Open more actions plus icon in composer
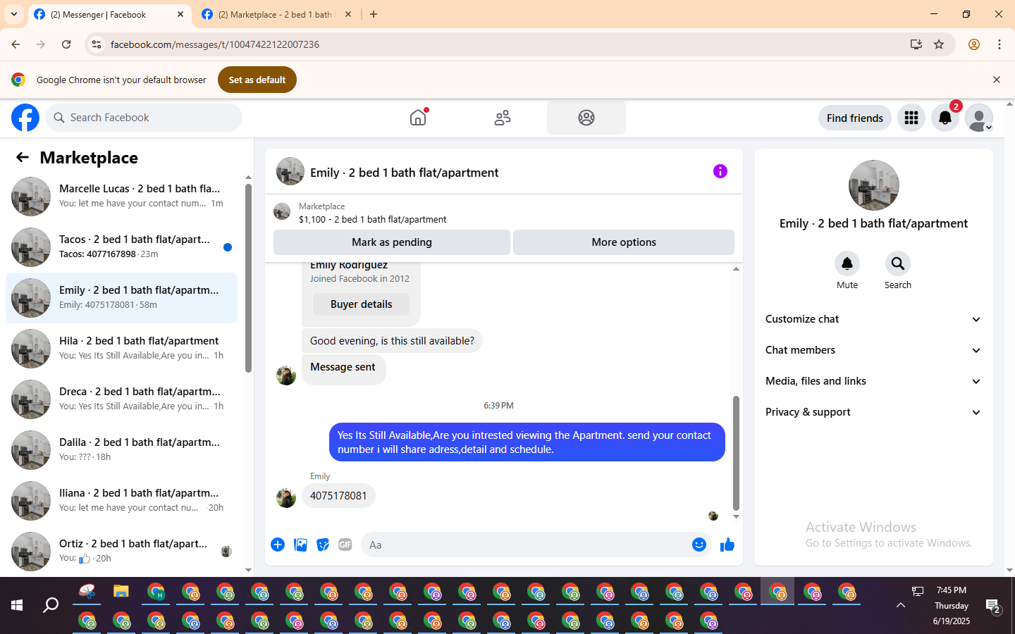 [x=278, y=545]
